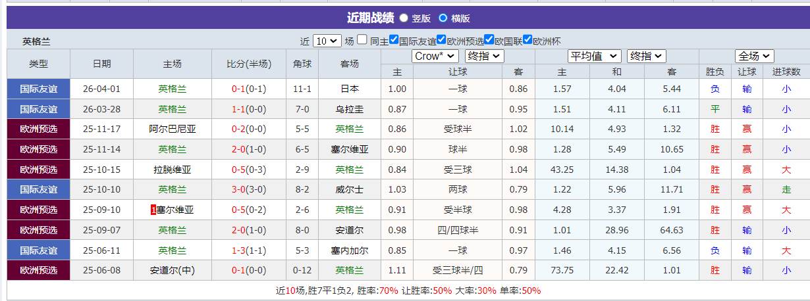The height and width of the screenshot is (301, 810).
Task: Click 塞尔维亚 away team in 25-11-14 row
Action: click(350, 149)
